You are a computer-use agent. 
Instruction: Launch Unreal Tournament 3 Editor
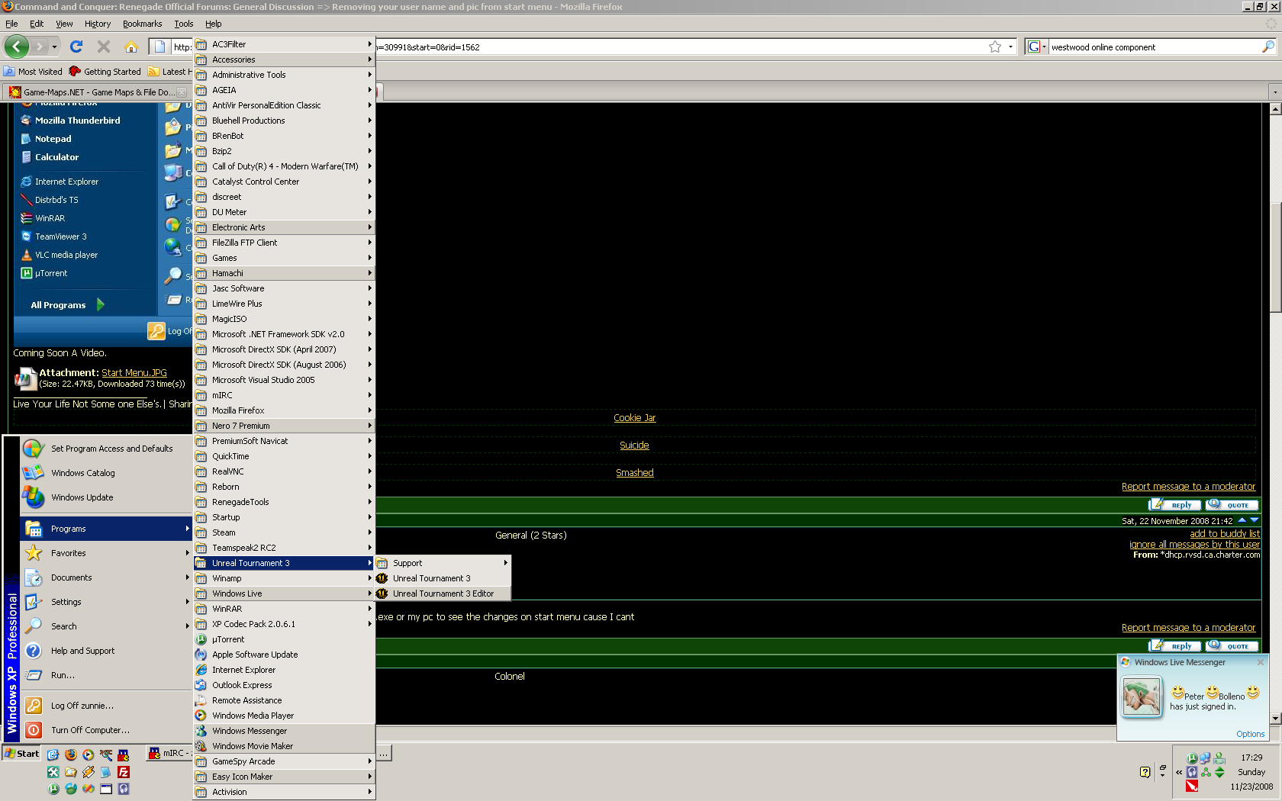coord(443,594)
